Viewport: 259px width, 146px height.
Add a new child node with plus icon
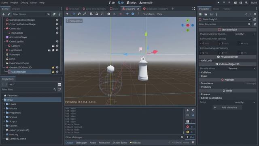click(x=4, y=14)
